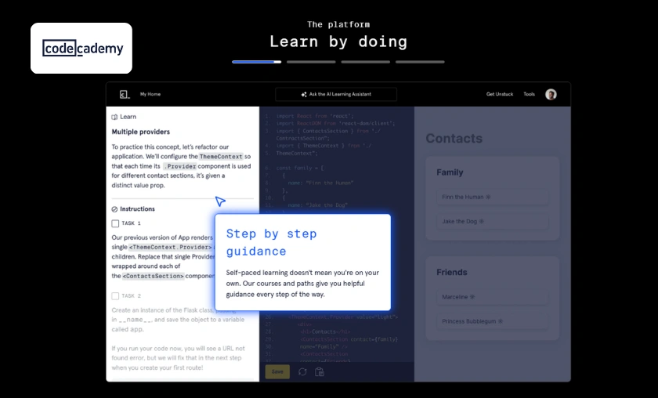Click the ThemeContext inline code in lesson

pos(221,157)
